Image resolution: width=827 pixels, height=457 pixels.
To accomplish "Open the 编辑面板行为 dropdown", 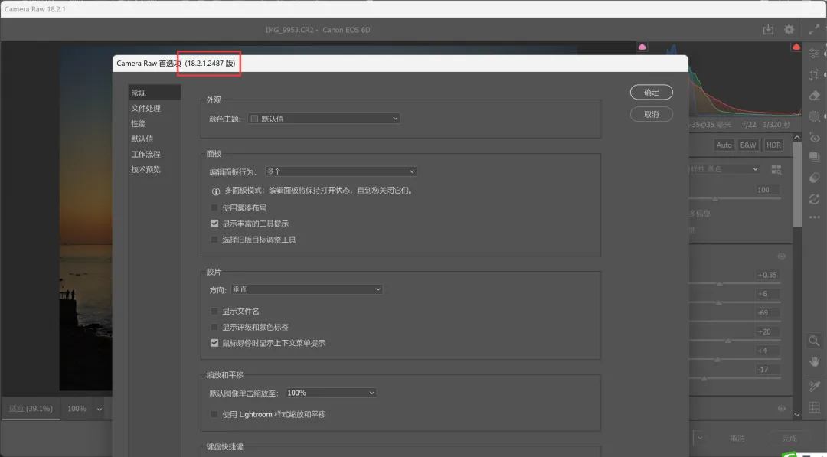I will click(x=341, y=171).
